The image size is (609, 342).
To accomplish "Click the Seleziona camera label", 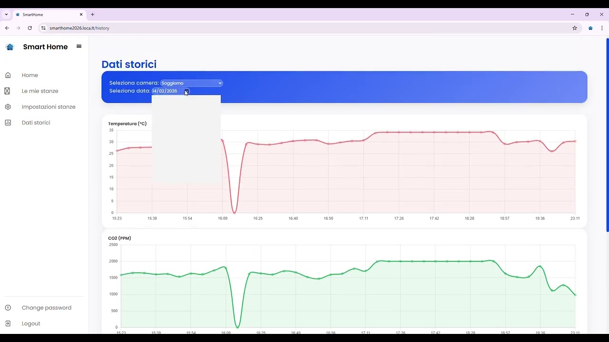I will tap(134, 83).
